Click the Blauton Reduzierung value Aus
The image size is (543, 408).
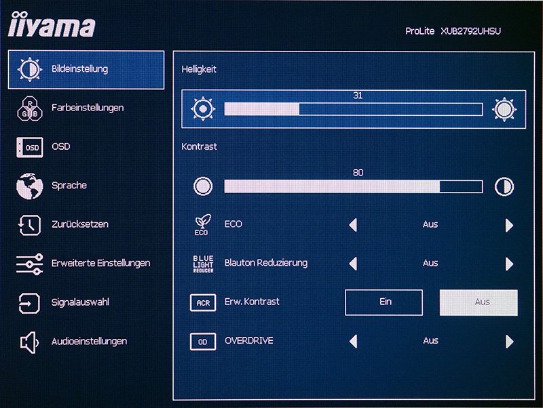click(x=430, y=264)
